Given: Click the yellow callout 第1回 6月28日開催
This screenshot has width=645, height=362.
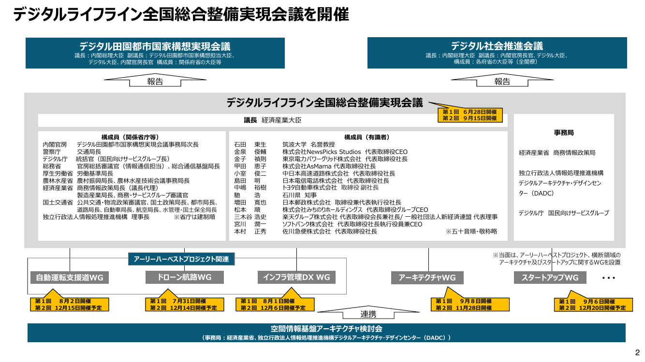Looking at the screenshot, I should (470, 115).
